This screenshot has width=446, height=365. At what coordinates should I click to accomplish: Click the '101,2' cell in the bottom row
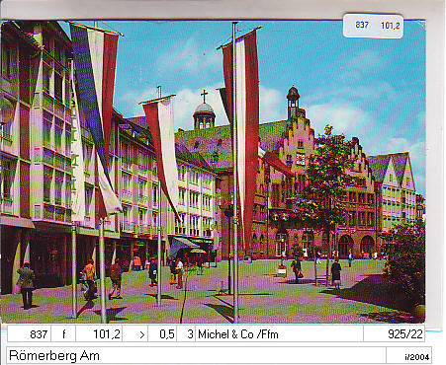click(99, 334)
